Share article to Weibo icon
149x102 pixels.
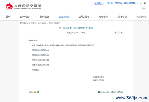click(x=35, y=92)
